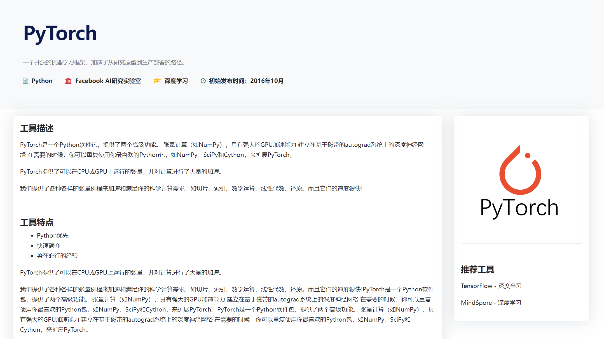Click the 推荐工具 sidebar heading
This screenshot has width=604, height=339.
[x=477, y=270]
